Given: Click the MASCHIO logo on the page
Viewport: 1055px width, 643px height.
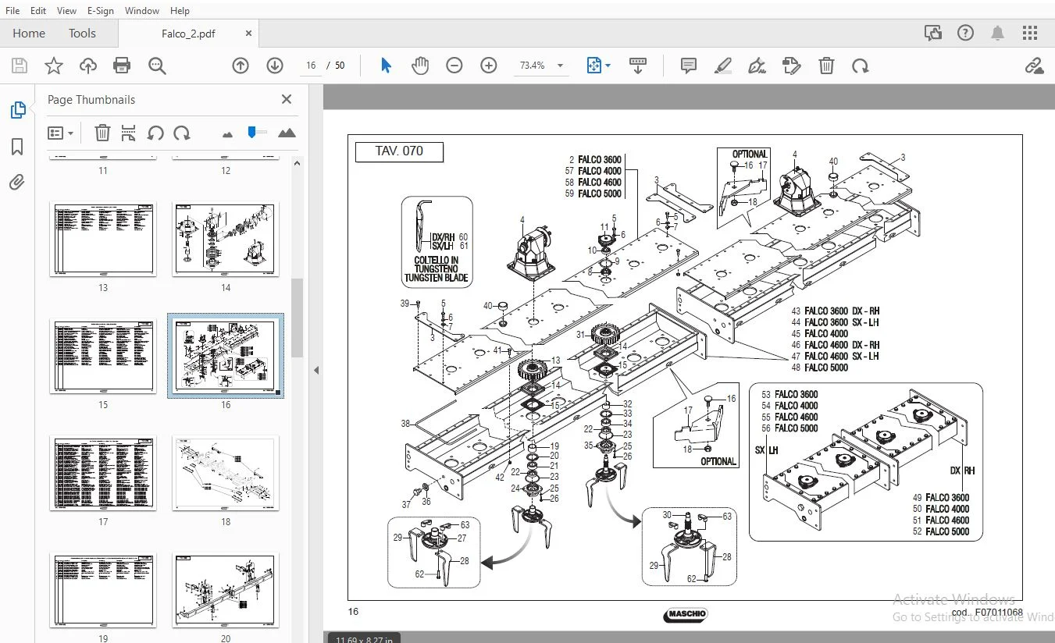Looking at the screenshot, I should point(686,614).
